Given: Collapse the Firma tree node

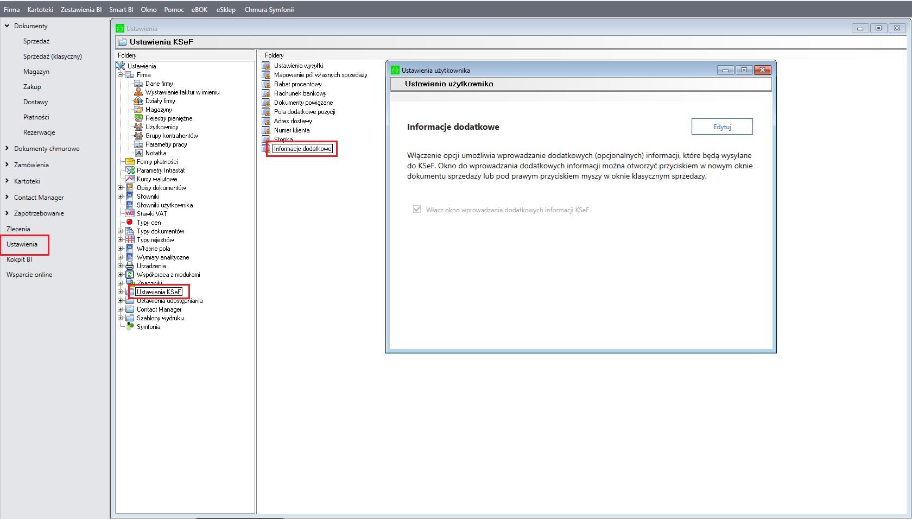Looking at the screenshot, I should tap(121, 75).
